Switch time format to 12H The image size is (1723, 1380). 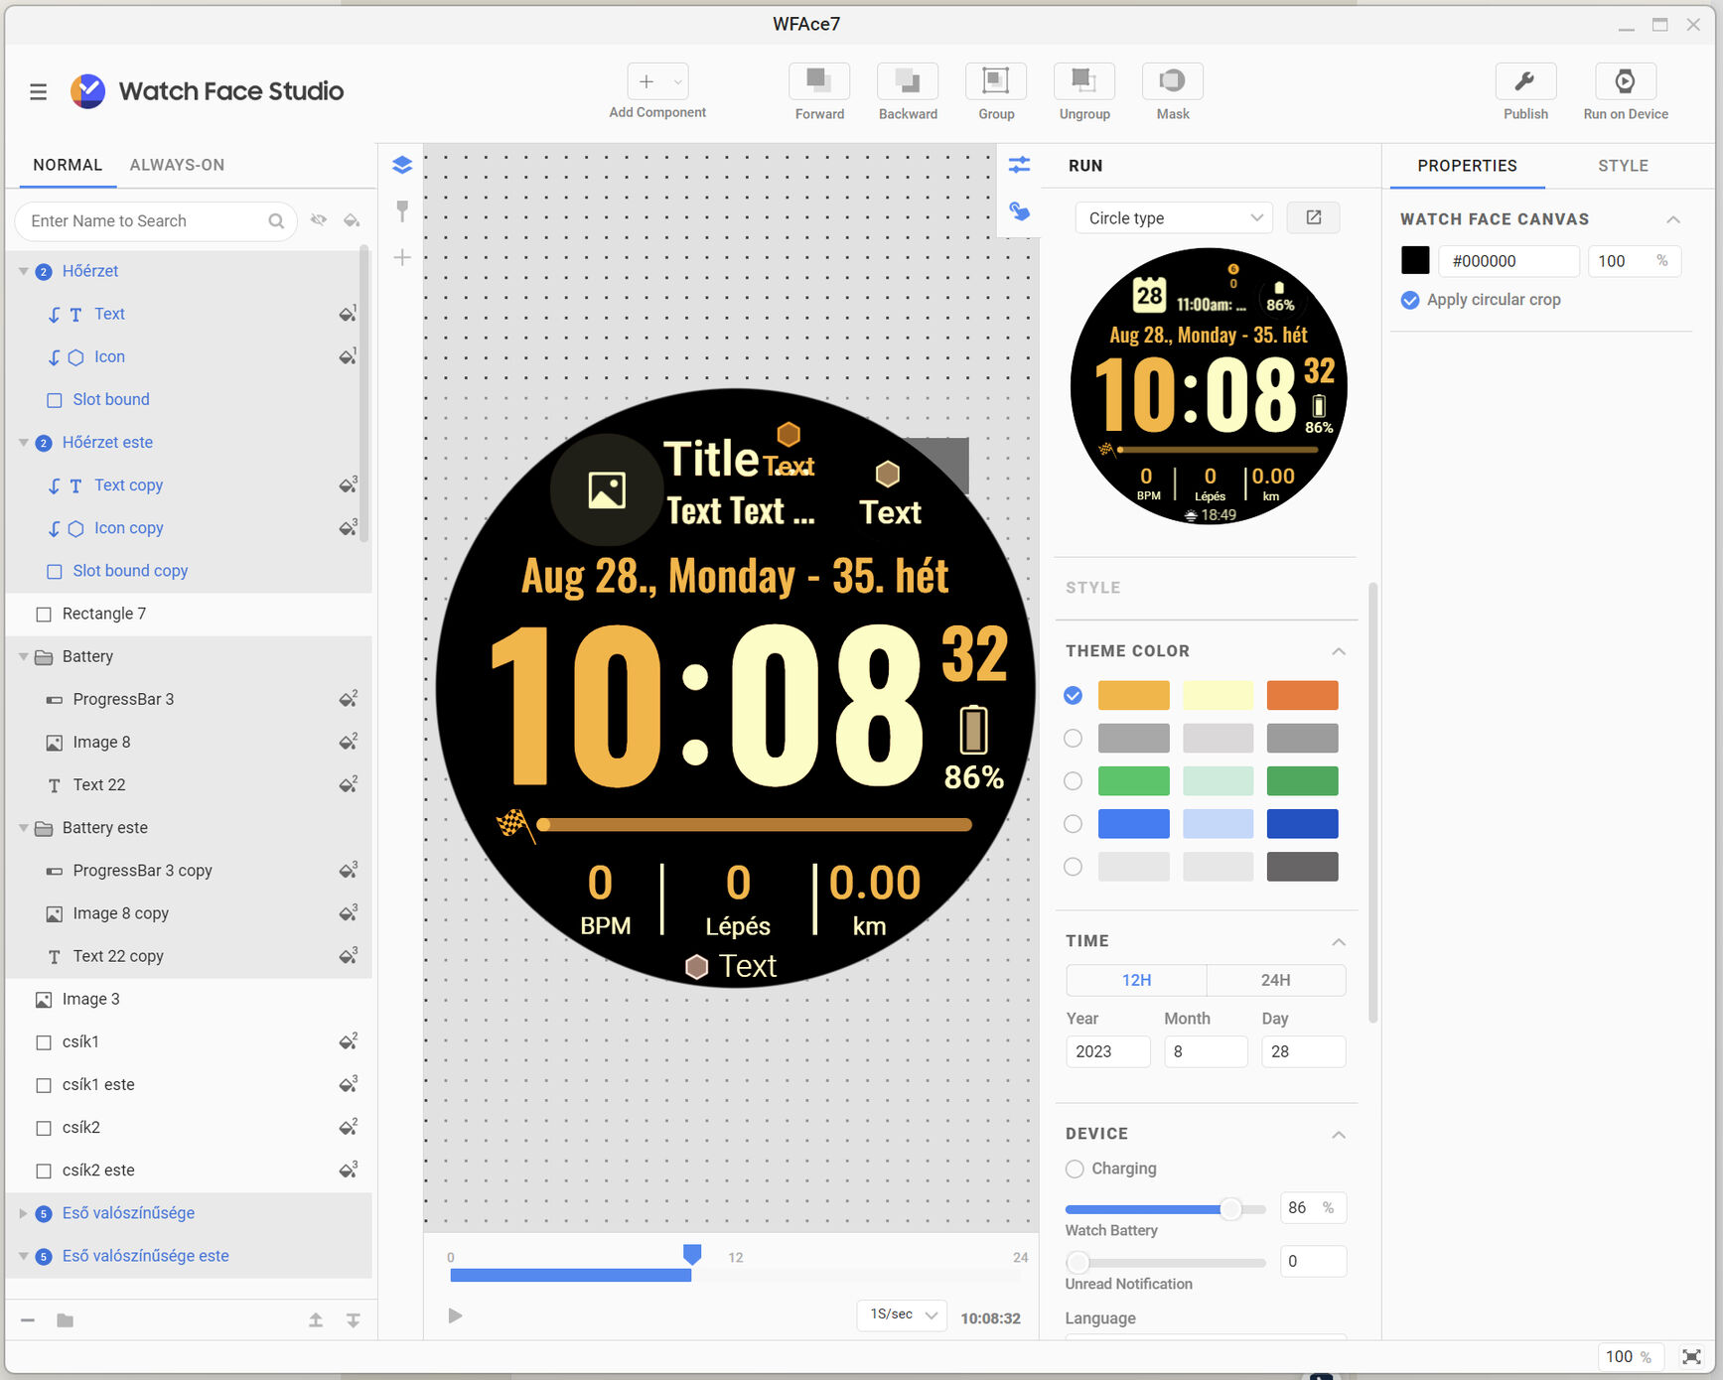point(1136,980)
